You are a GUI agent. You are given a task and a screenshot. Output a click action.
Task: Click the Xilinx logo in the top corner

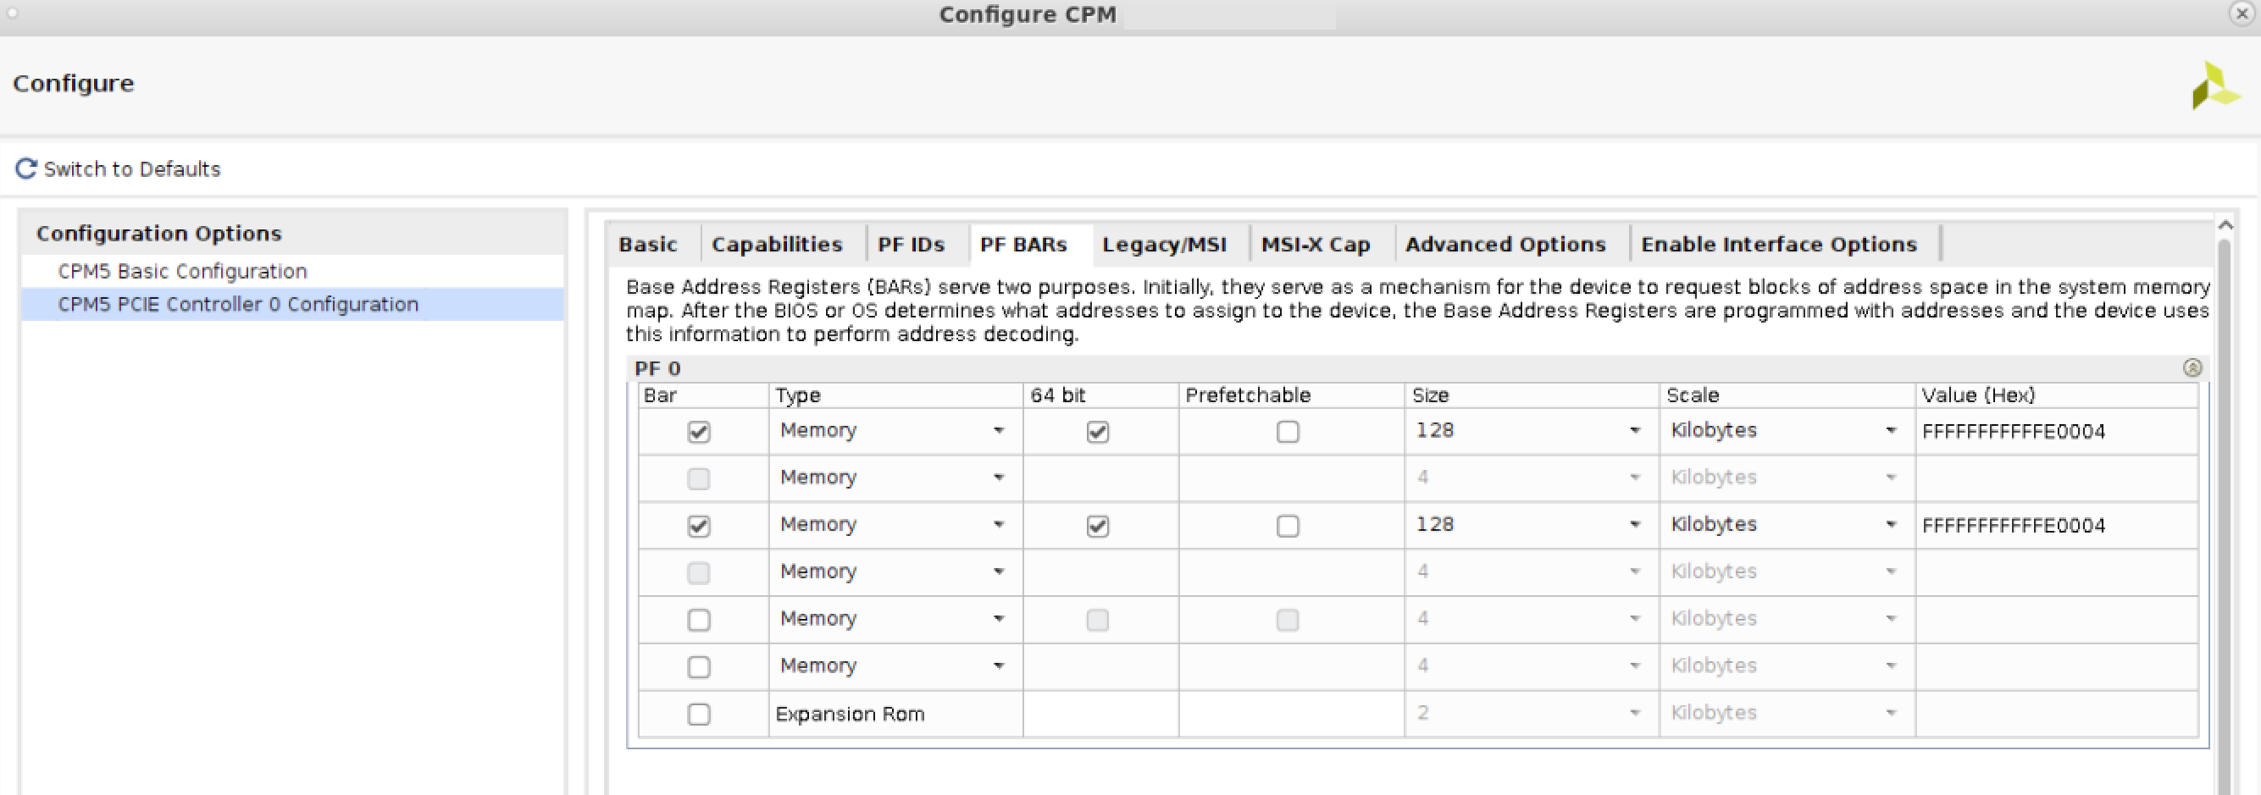[x=2215, y=88]
